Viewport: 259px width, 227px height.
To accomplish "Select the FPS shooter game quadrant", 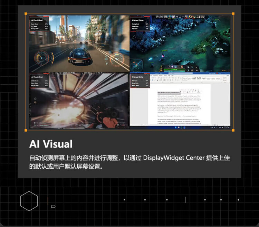I will (79, 101).
